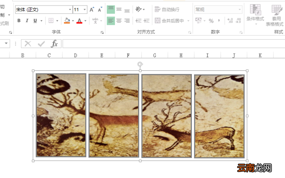
Task: Open the text orientation dropdown arrow
Action: tap(144, 9)
